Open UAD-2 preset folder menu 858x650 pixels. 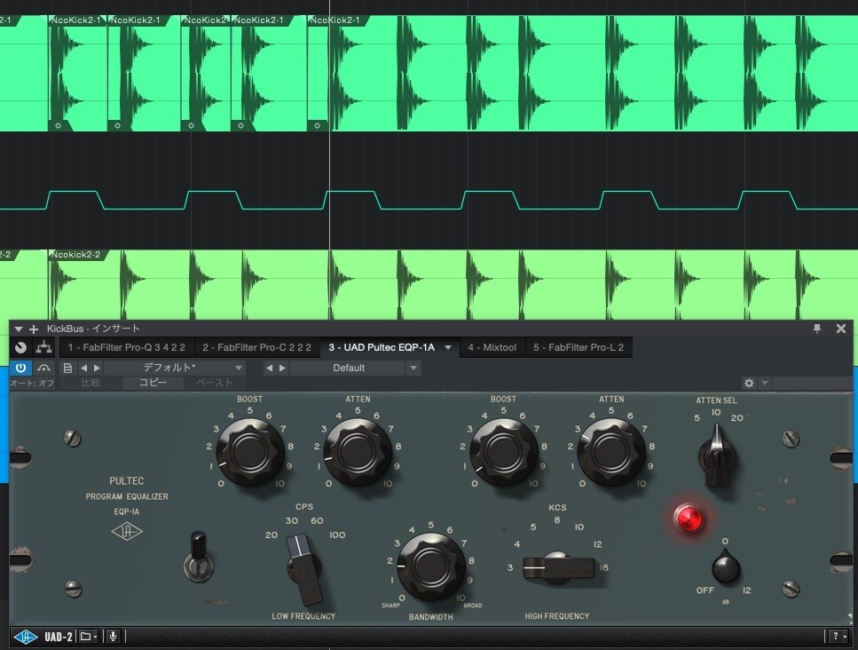[88, 637]
